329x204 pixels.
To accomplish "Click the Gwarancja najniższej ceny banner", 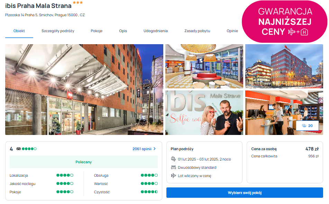I will [x=284, y=21].
